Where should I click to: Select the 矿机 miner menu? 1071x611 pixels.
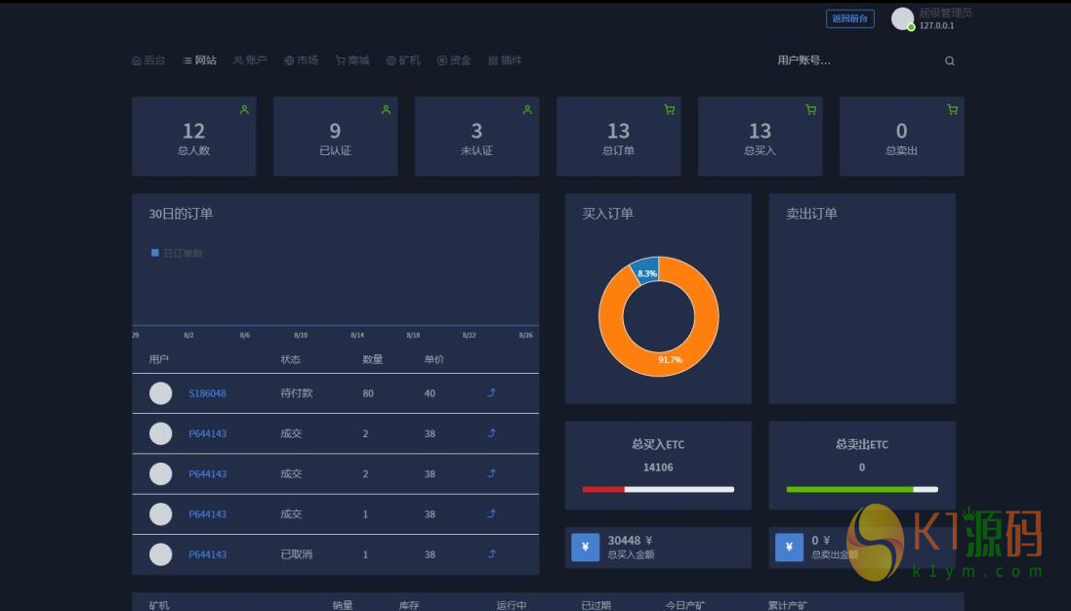[x=403, y=61]
